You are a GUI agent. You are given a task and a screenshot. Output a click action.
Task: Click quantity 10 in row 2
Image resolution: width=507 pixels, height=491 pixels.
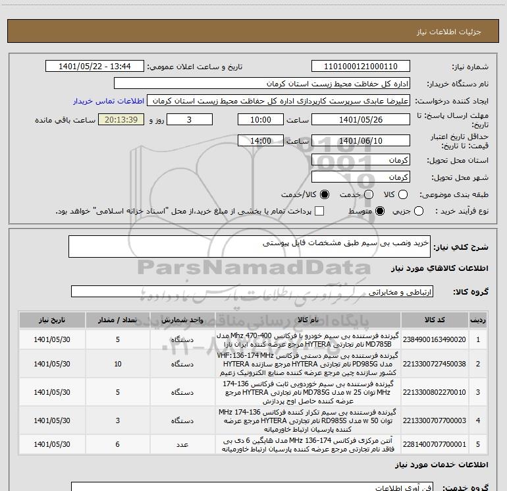tap(118, 364)
